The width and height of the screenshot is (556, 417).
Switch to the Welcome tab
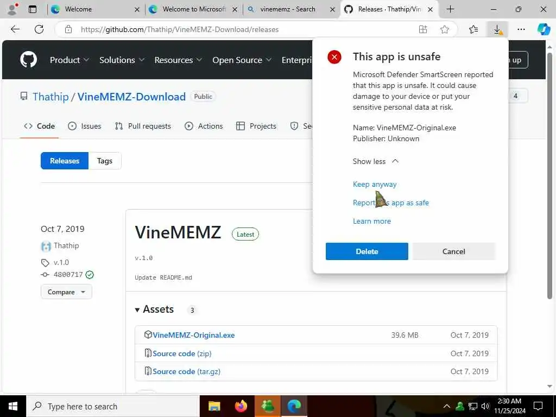point(94,9)
